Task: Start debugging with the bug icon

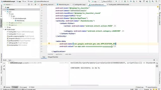Action: tap(125, 1)
